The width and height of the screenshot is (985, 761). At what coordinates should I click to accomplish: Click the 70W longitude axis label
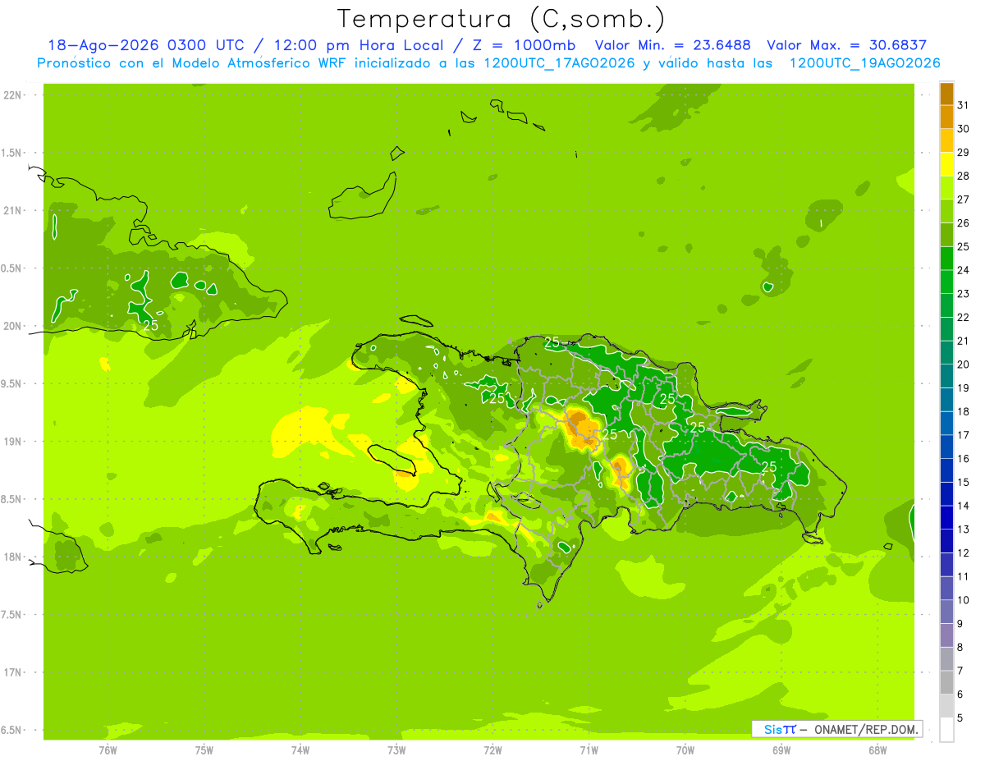click(x=685, y=750)
